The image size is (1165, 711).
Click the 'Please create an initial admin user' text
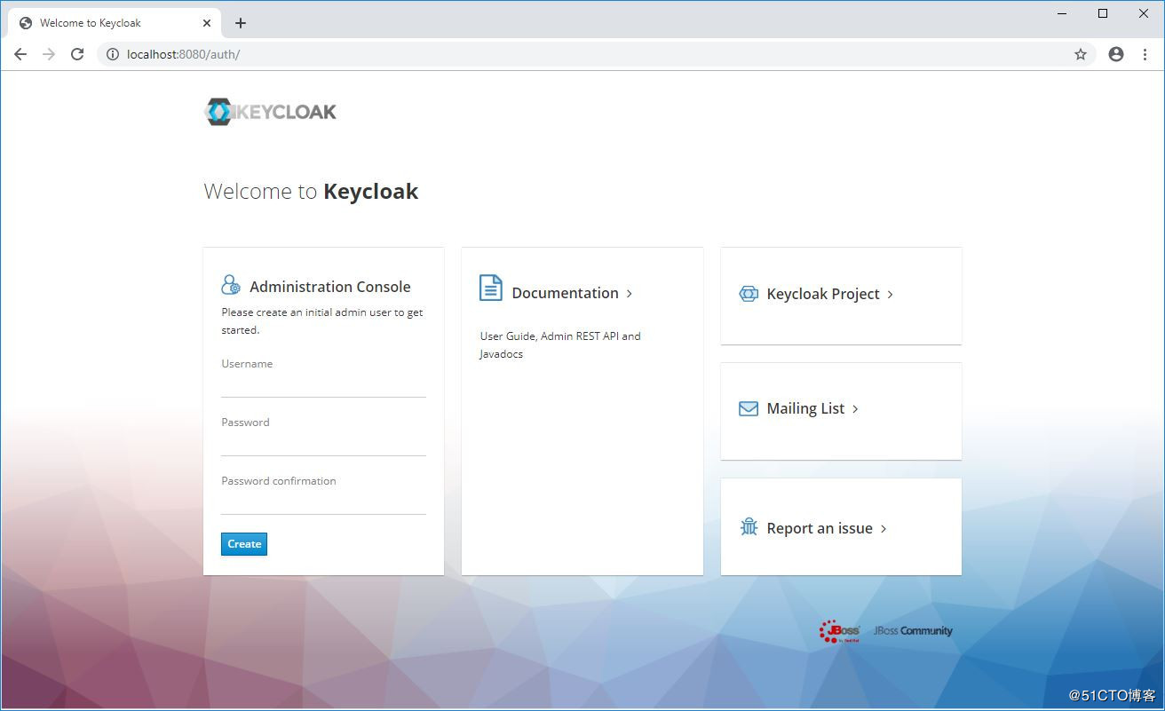tap(322, 321)
